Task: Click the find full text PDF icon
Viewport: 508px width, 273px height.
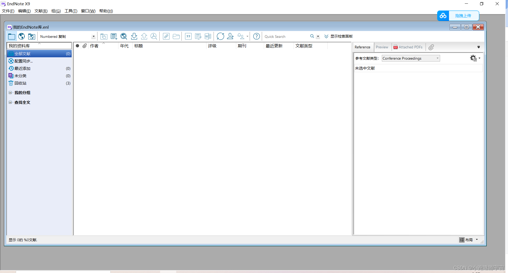Action: click(x=154, y=37)
